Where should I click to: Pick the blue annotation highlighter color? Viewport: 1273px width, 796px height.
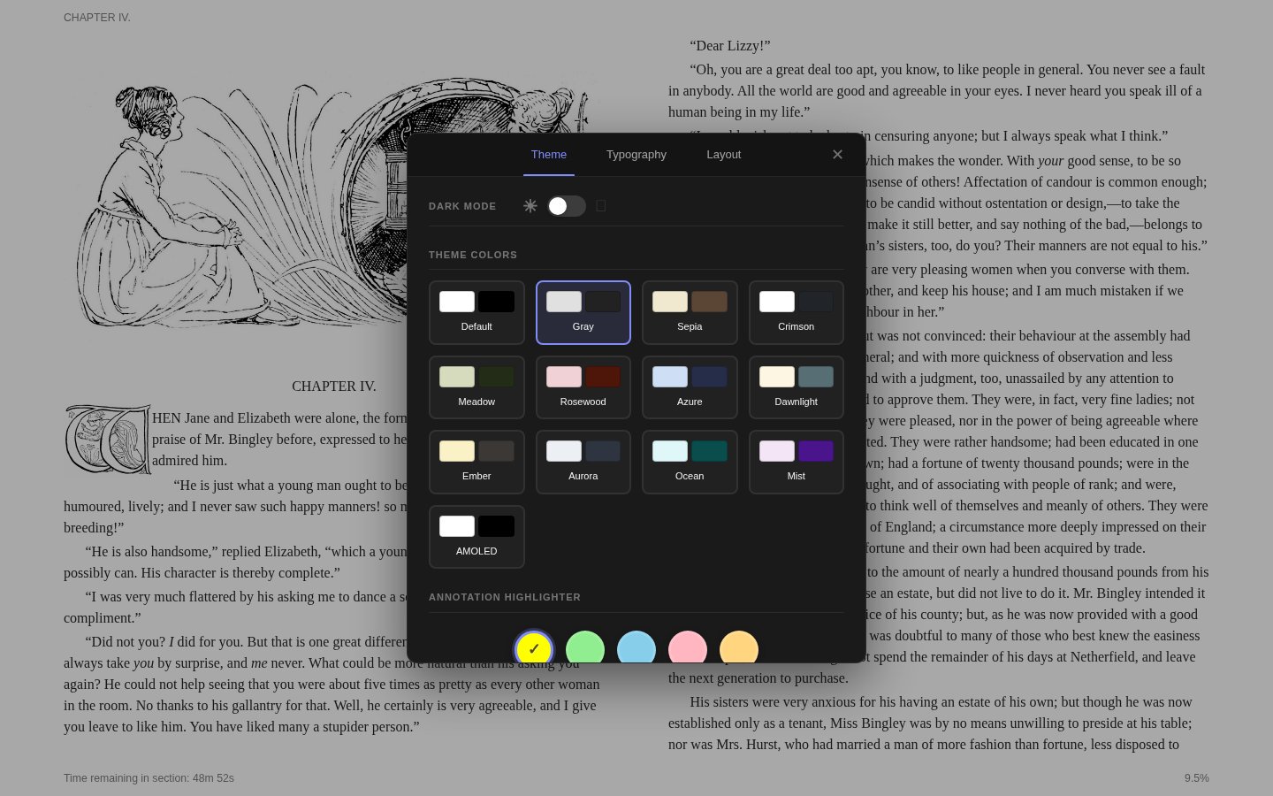pos(636,648)
